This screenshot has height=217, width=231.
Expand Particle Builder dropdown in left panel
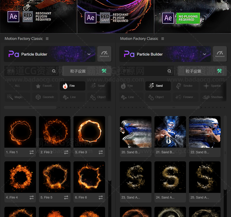pyautogui.click(x=89, y=54)
